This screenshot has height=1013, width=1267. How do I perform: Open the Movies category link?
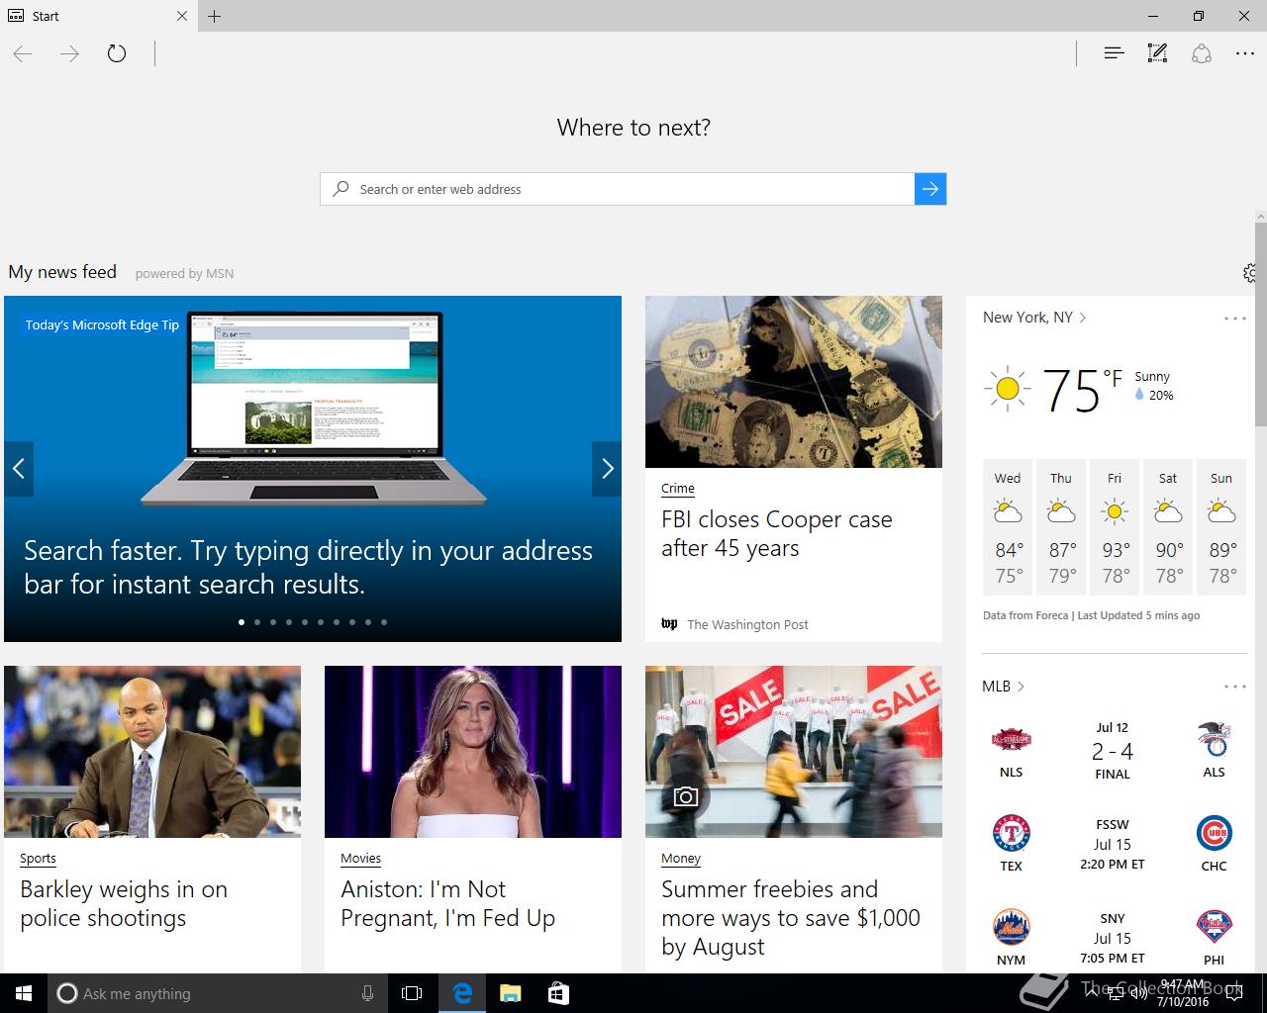click(x=360, y=859)
